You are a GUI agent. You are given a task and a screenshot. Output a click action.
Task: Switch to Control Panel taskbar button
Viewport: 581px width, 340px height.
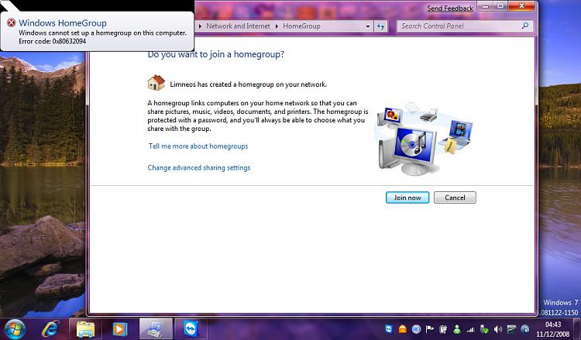click(x=156, y=329)
